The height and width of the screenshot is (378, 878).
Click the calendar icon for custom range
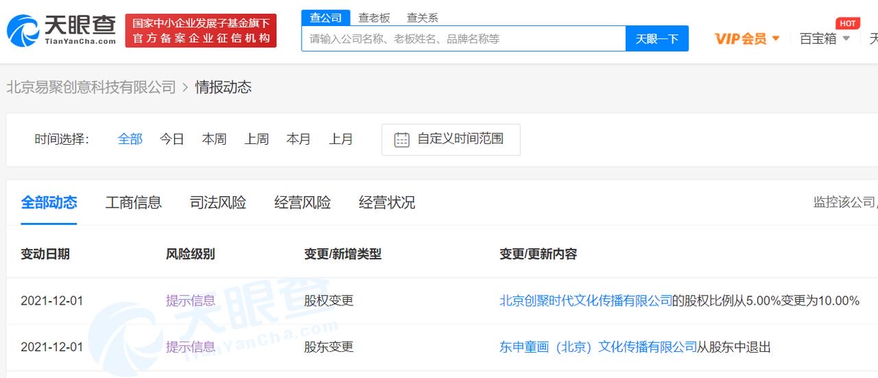tap(402, 140)
